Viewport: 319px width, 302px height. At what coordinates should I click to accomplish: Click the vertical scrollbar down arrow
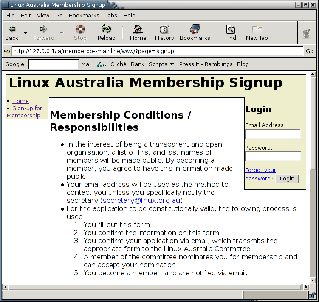click(x=313, y=280)
